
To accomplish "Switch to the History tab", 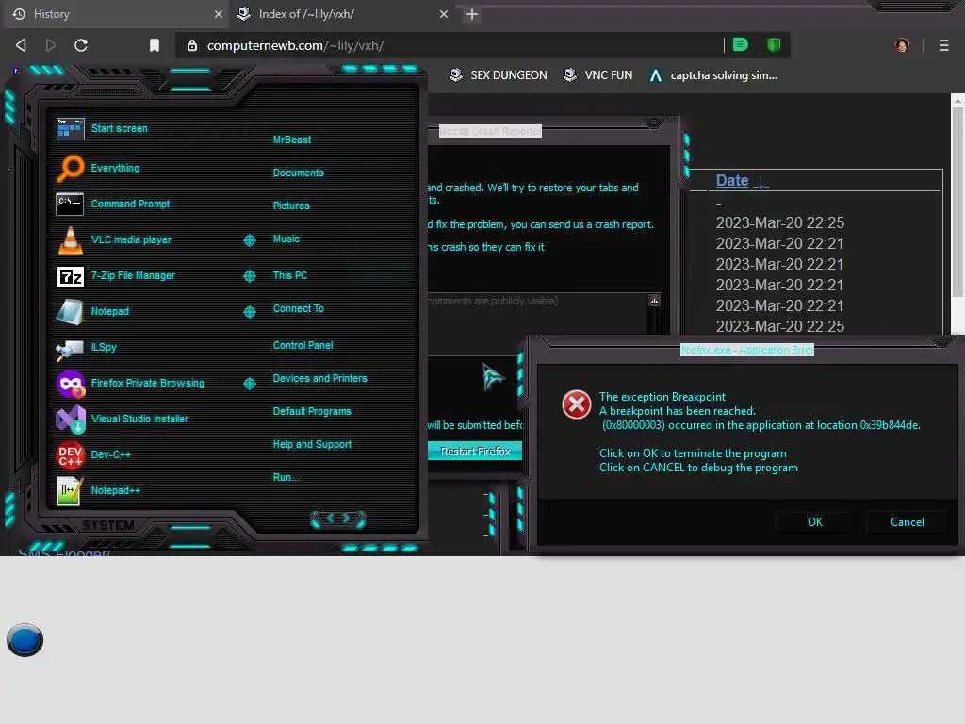I will click(x=114, y=14).
